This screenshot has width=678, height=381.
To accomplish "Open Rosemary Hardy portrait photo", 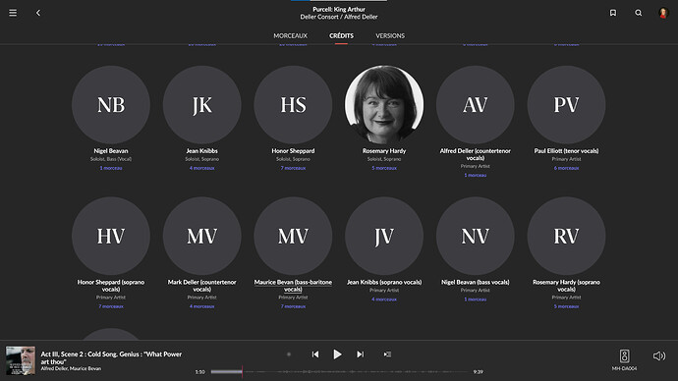I will (384, 104).
